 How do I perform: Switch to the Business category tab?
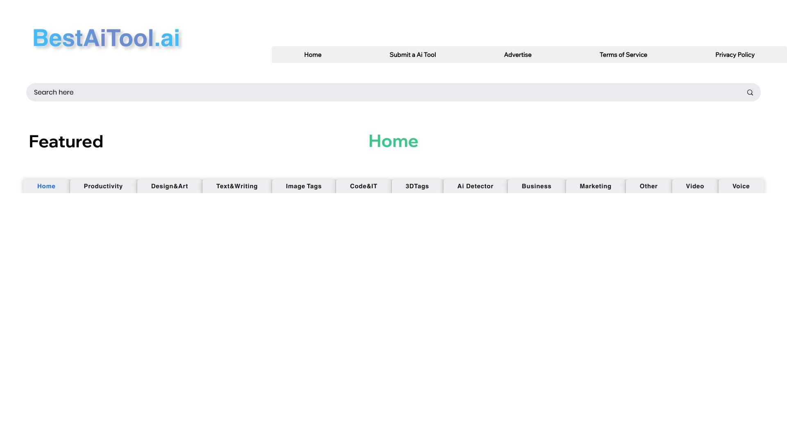pyautogui.click(x=536, y=186)
